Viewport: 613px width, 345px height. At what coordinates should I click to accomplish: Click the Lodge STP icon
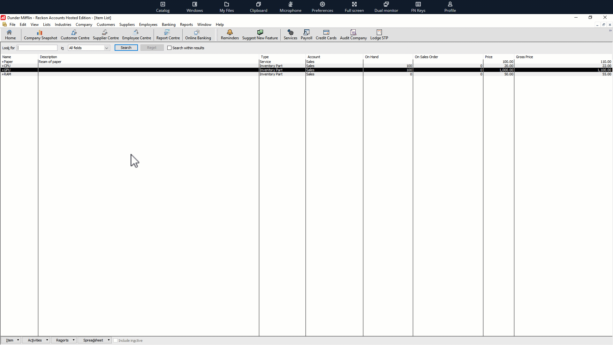point(379,35)
